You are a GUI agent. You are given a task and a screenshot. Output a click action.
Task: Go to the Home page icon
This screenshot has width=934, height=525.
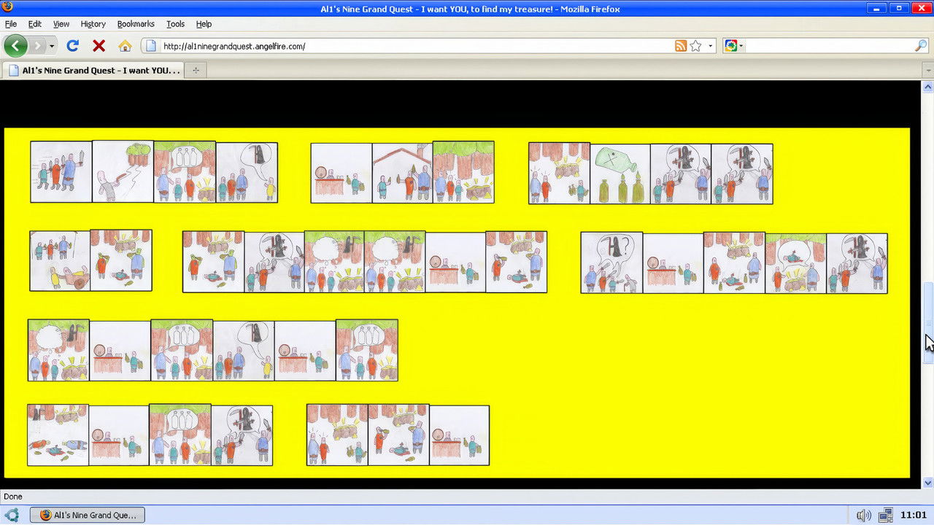tap(125, 46)
